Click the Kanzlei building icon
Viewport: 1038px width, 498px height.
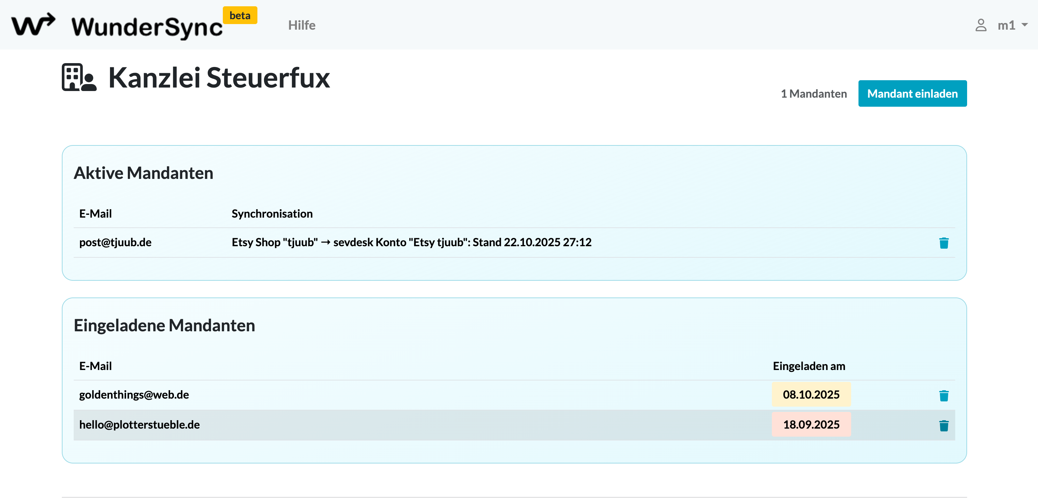[x=79, y=77]
